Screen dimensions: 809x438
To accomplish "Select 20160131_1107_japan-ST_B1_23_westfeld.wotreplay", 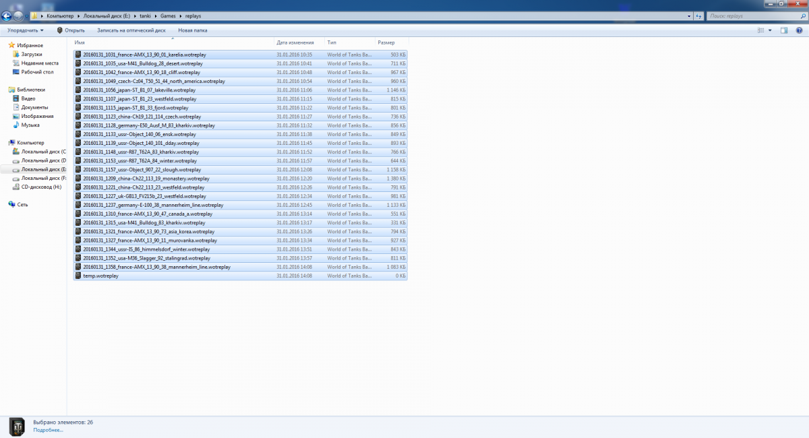I will pos(240,99).
